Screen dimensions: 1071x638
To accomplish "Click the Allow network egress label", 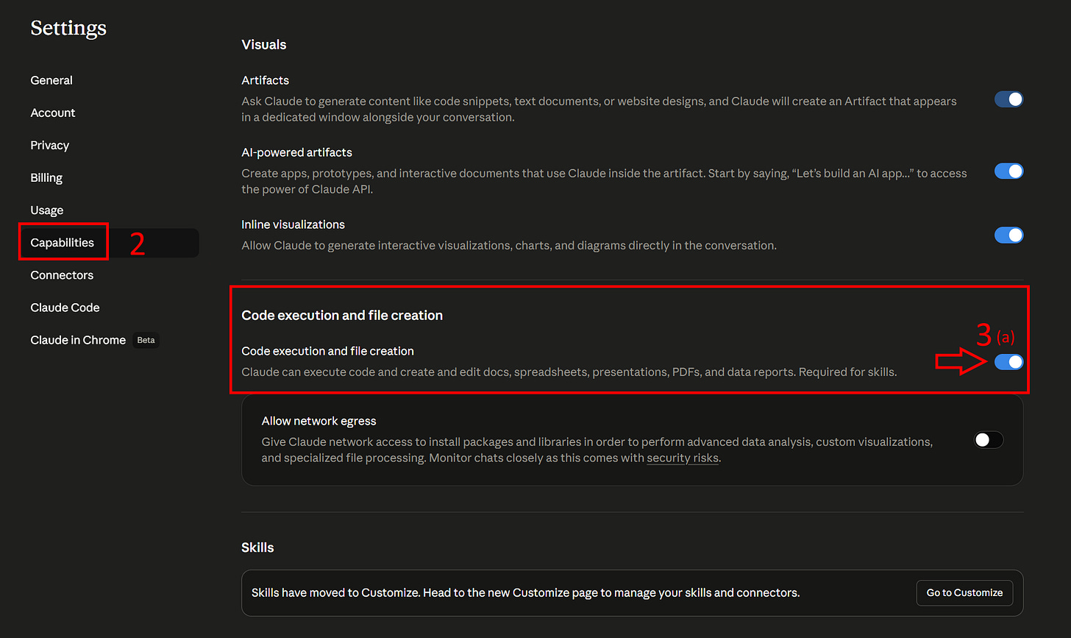I will [x=319, y=421].
